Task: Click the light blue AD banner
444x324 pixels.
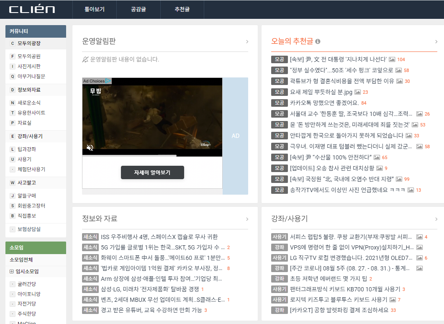Action: [x=235, y=136]
